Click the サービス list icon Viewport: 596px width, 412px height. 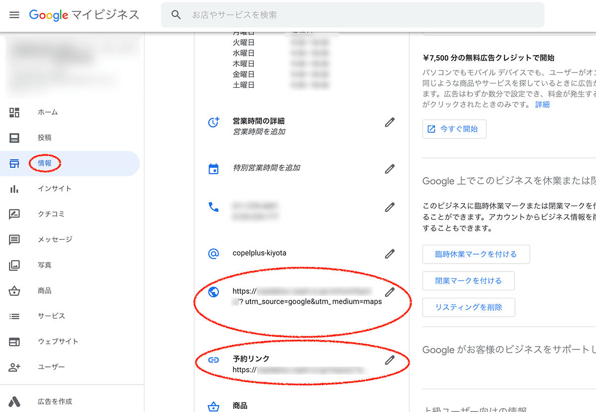click(x=14, y=316)
